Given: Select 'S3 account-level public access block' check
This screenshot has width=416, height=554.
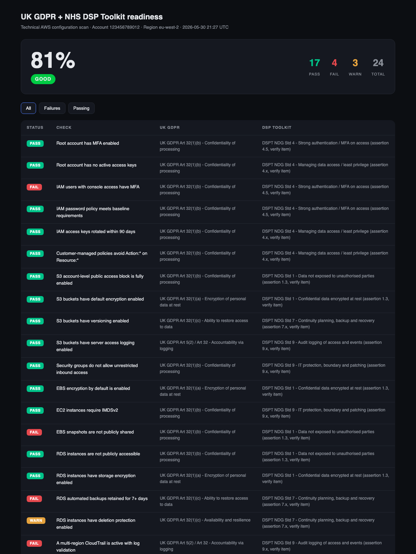Looking at the screenshot, I should pos(100,279).
